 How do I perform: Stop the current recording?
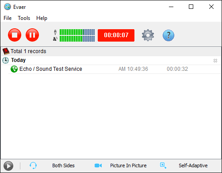15,35
